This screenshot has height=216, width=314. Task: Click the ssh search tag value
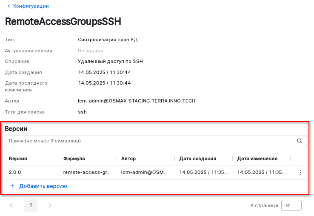click(82, 112)
